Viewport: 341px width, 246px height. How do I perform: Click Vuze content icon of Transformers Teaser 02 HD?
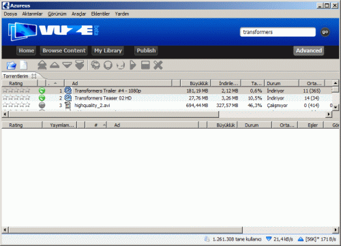[x=68, y=97]
